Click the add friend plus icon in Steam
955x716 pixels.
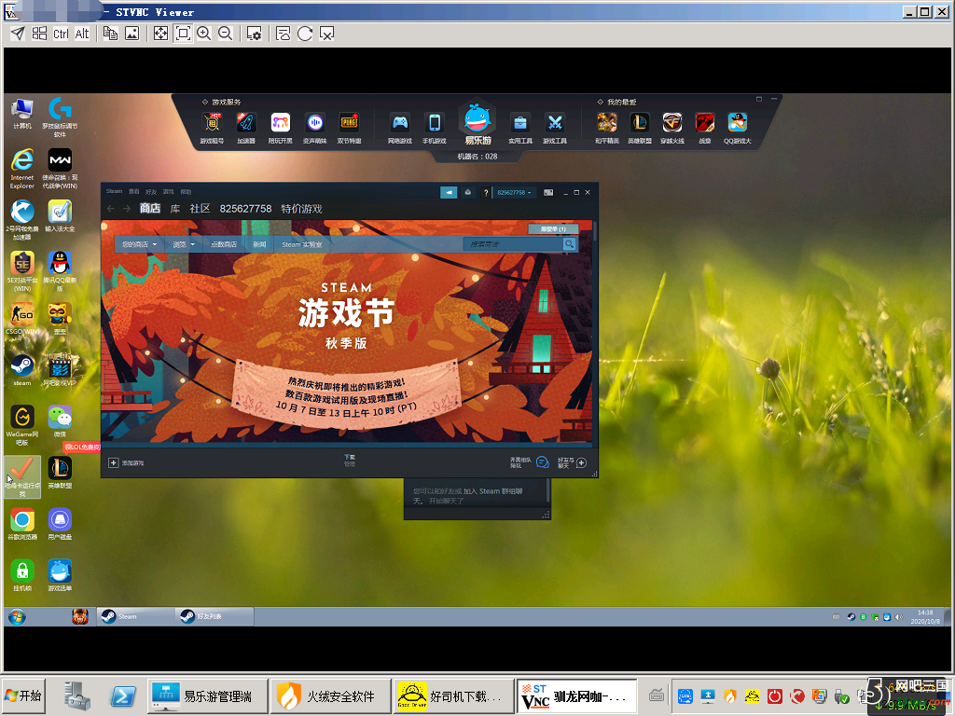pyautogui.click(x=582, y=462)
